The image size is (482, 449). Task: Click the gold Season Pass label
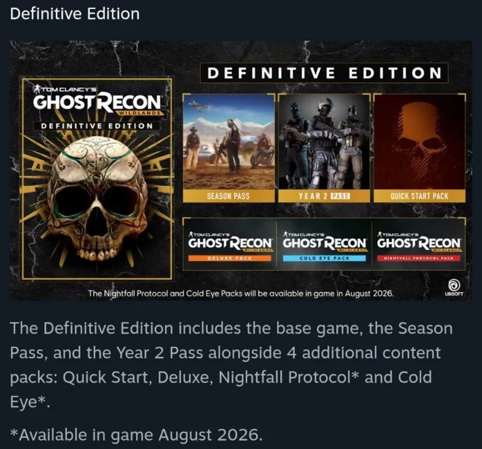coord(228,196)
